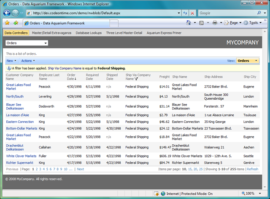Open Master/Detail Extravaganza page
Screen dimensions: 270x199
click(51, 33)
